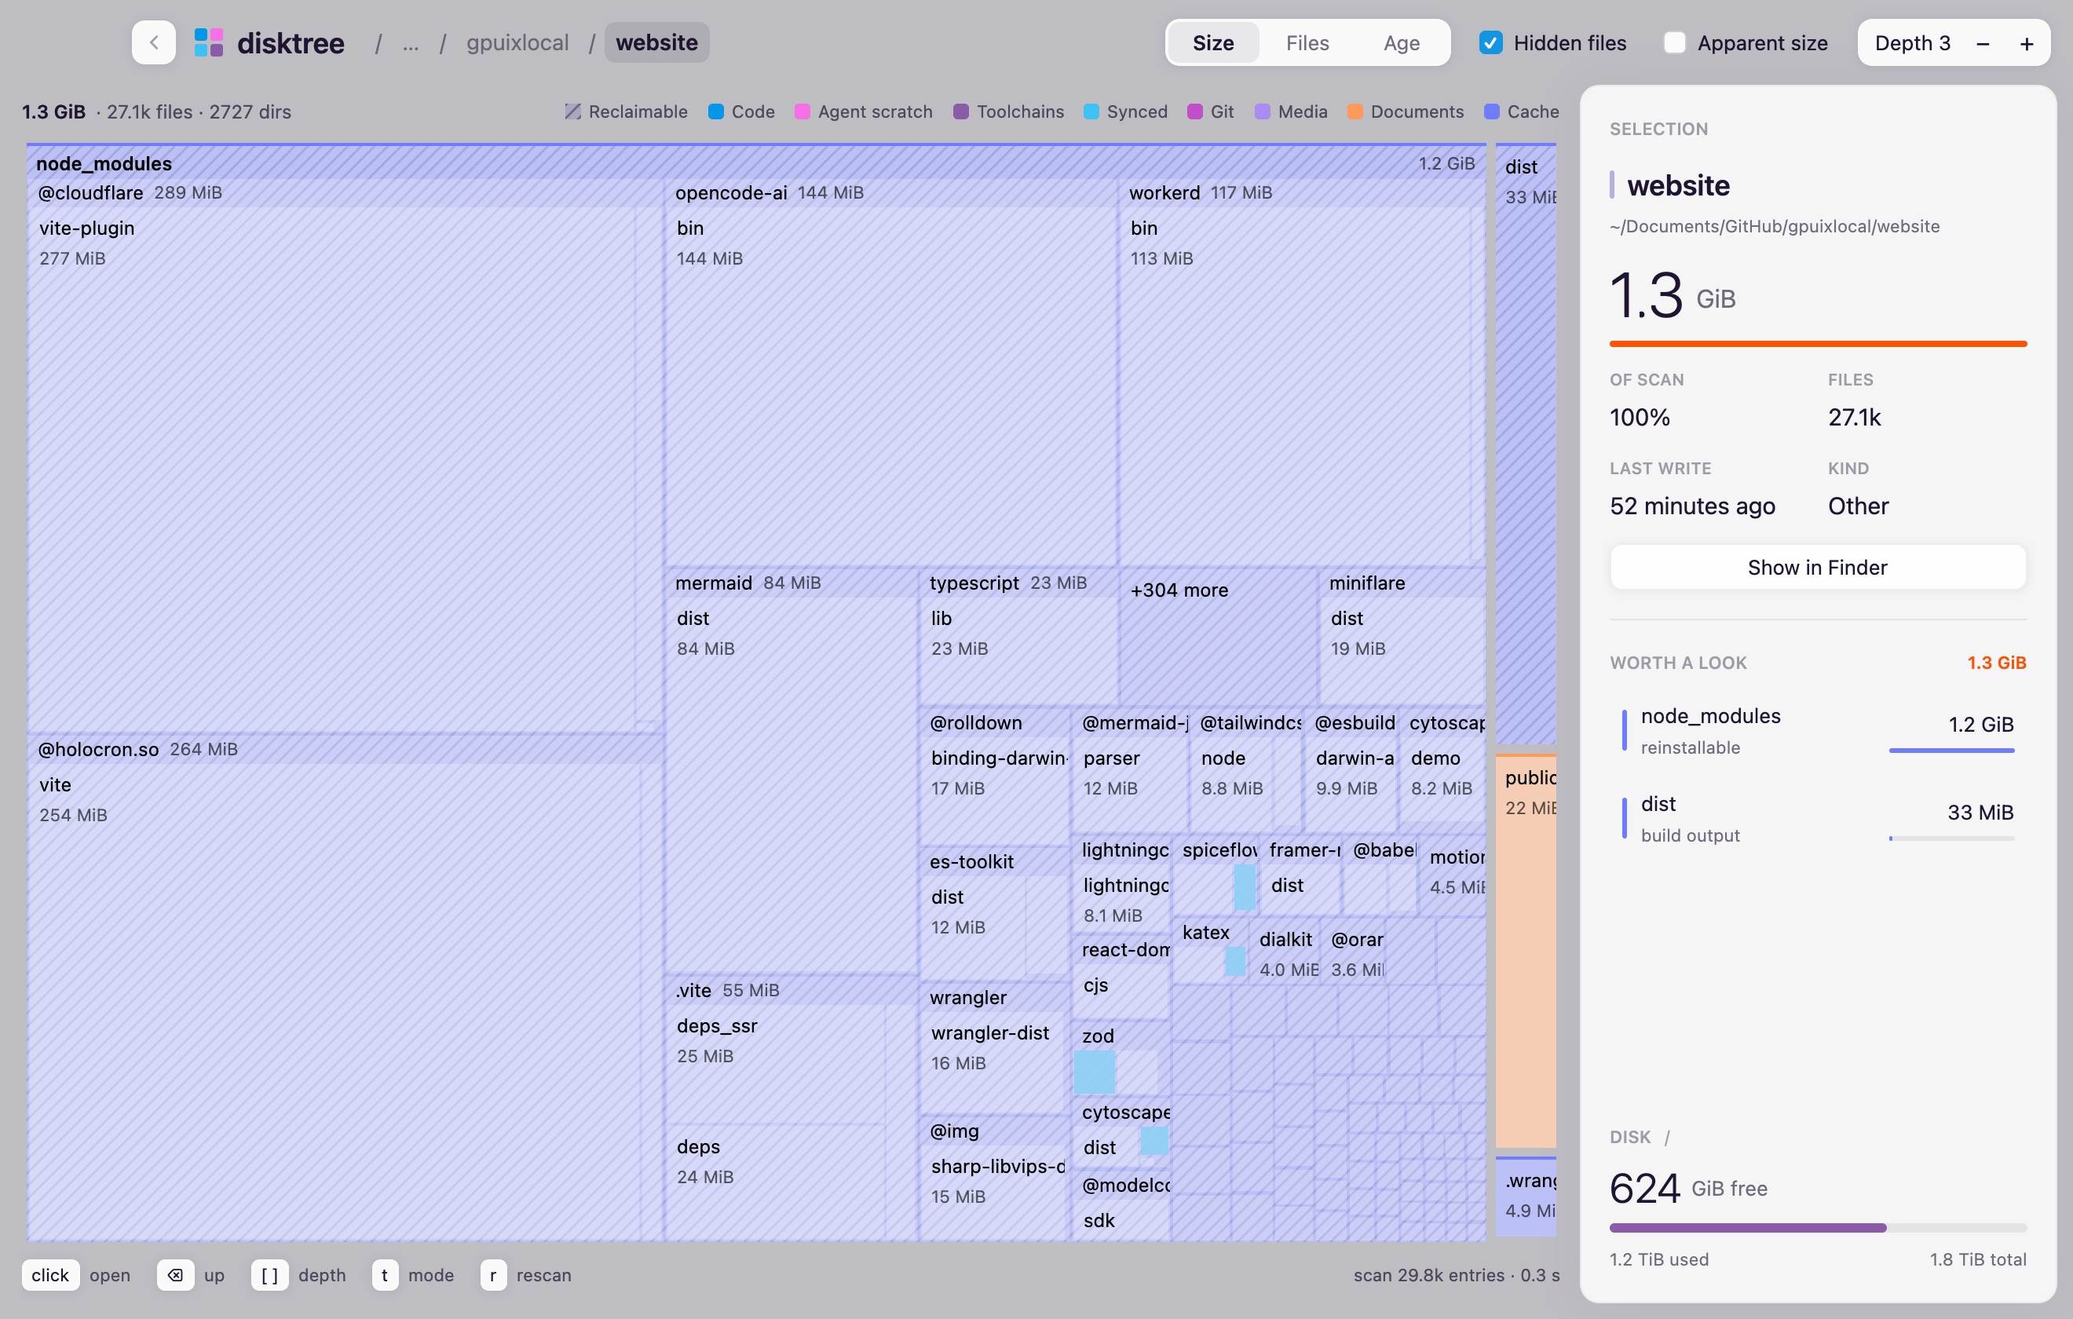Open the miniflare treemap block
Screen dimensions: 2073x1319
[x=1402, y=635]
